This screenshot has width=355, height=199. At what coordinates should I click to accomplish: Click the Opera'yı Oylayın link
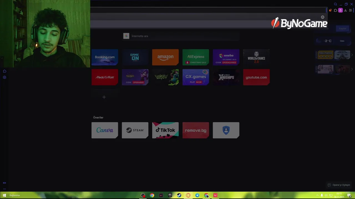click(x=339, y=185)
